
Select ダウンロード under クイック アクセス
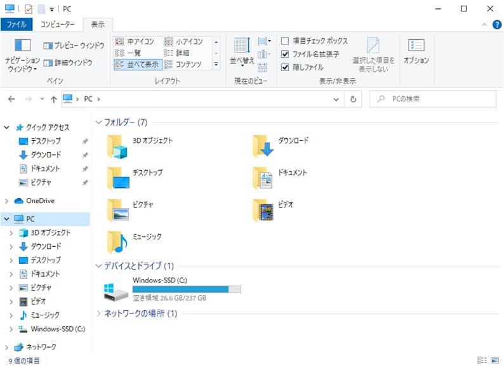(x=46, y=155)
